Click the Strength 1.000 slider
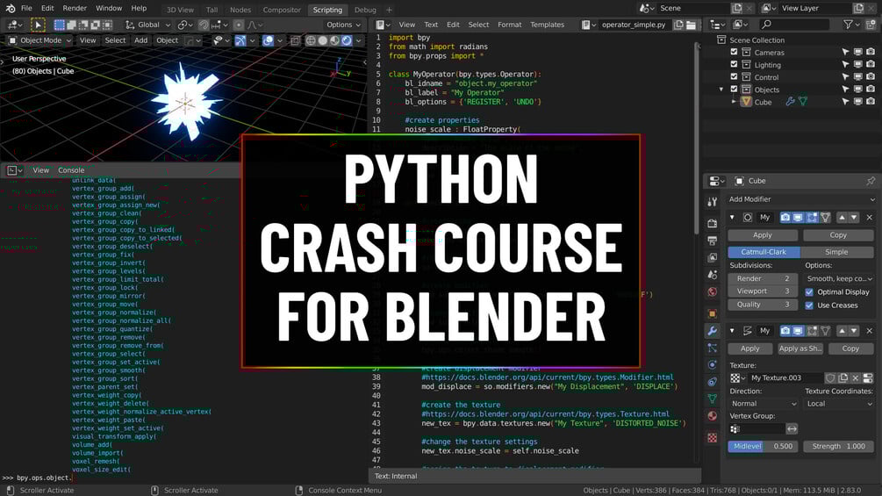This screenshot has height=496, width=882. pos(839,446)
